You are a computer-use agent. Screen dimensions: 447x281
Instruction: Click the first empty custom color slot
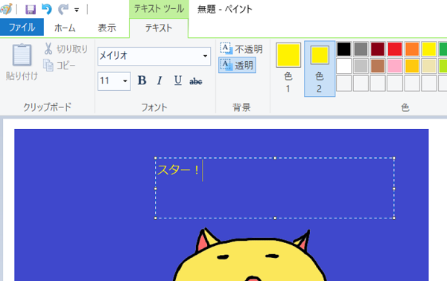[343, 83]
